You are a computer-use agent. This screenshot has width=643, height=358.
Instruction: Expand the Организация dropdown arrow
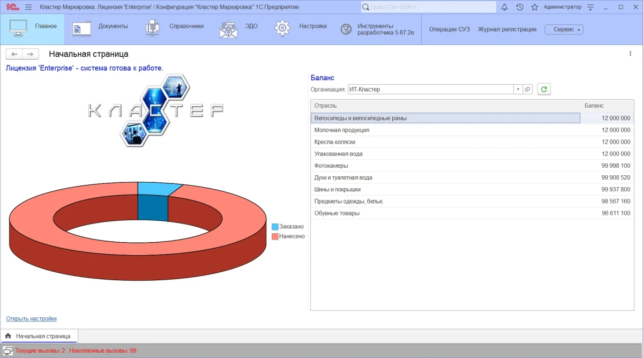pyautogui.click(x=518, y=89)
